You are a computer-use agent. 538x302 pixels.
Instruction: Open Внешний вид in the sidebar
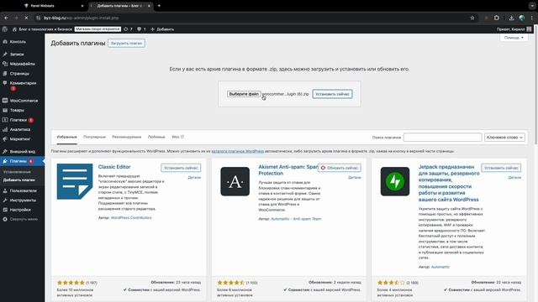tap(23, 151)
